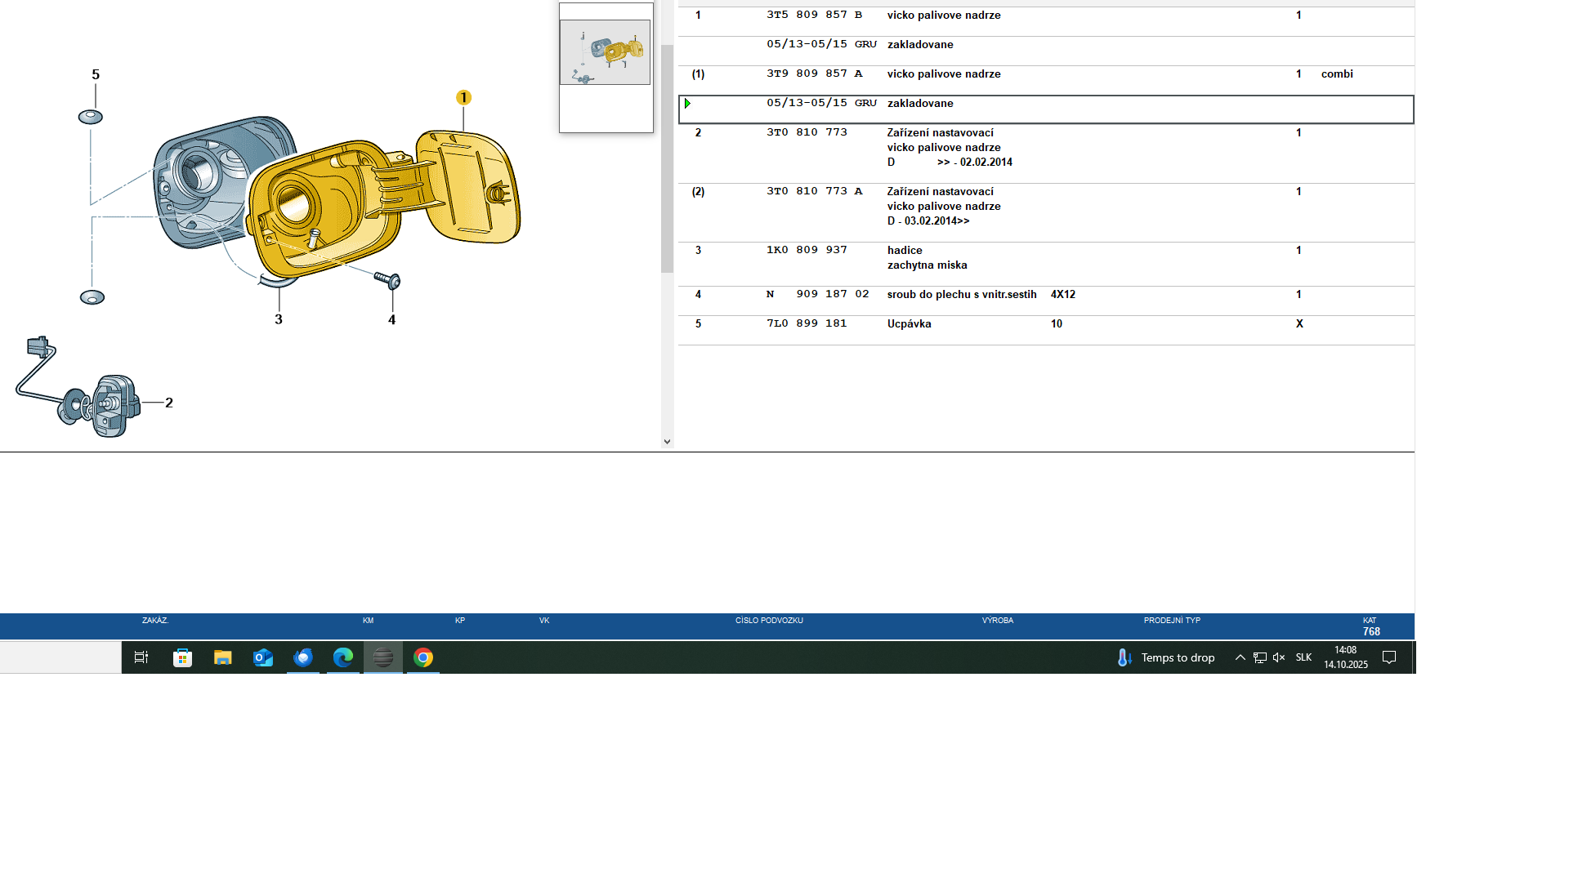Open the notification center icon

coord(1388,657)
